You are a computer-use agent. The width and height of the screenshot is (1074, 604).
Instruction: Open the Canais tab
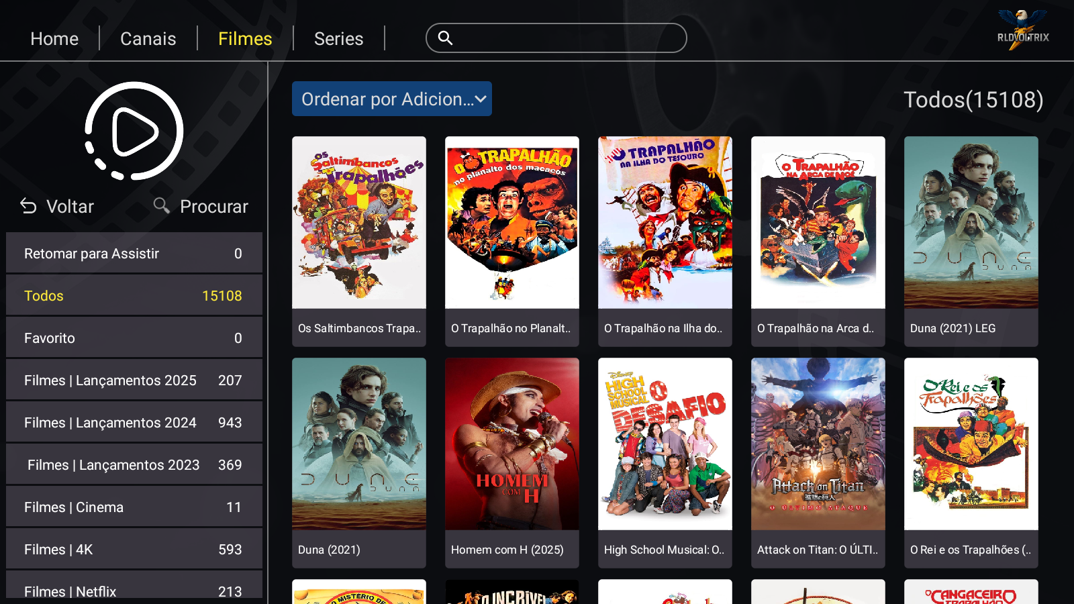[x=148, y=39]
